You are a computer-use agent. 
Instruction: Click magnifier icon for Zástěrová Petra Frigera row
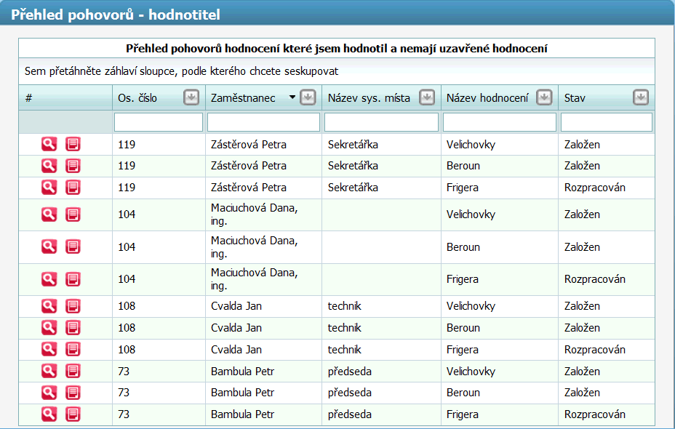(49, 187)
